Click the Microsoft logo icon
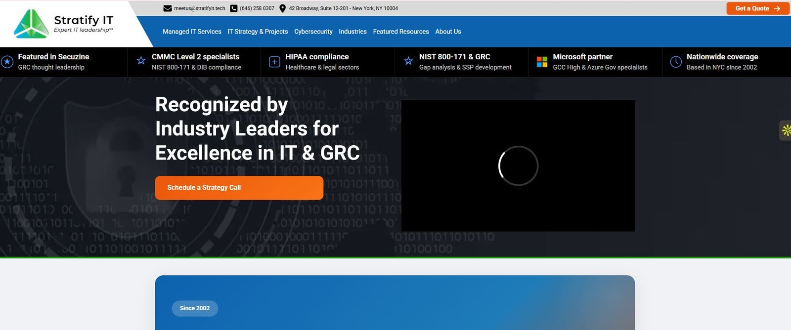 542,62
